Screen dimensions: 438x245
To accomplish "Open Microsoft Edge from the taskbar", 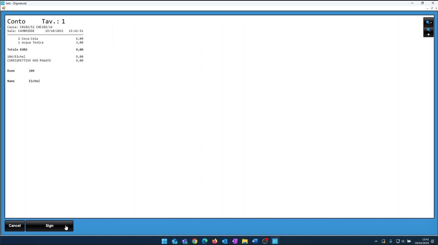I will point(205,241).
